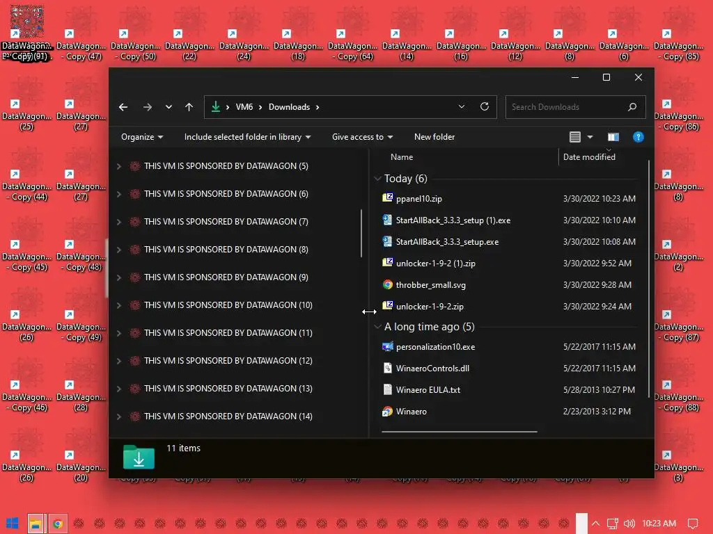Click the Chrome icon of throbber_small.svg
The width and height of the screenshot is (713, 534).
click(x=387, y=284)
